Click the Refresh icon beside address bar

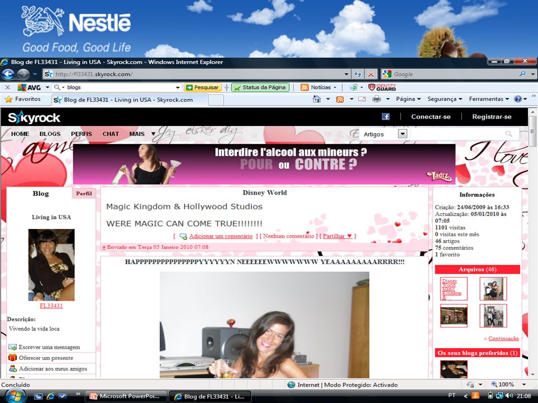click(x=358, y=74)
